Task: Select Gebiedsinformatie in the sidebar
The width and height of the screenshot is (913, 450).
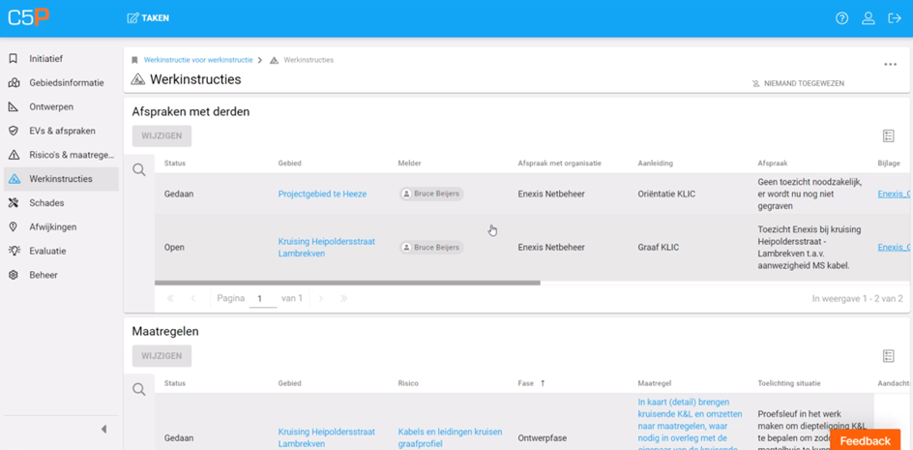Action: pos(66,83)
